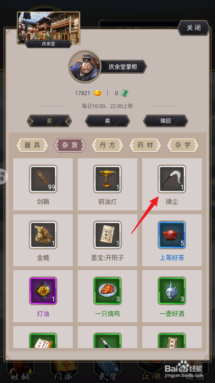The height and width of the screenshot is (383, 215).
Task: Close the shop with 关闭 button
Action: [x=194, y=28]
